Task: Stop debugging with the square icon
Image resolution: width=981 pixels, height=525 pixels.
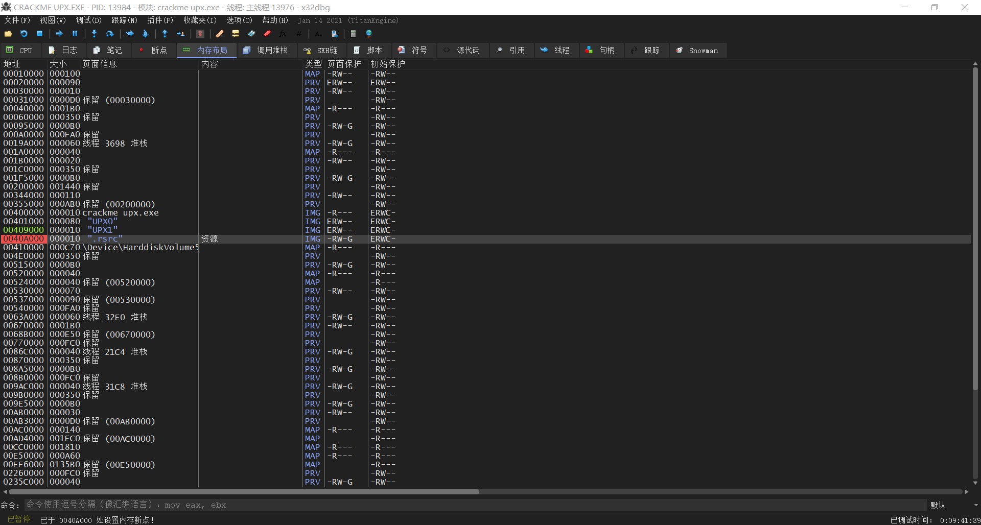Action: tap(40, 34)
